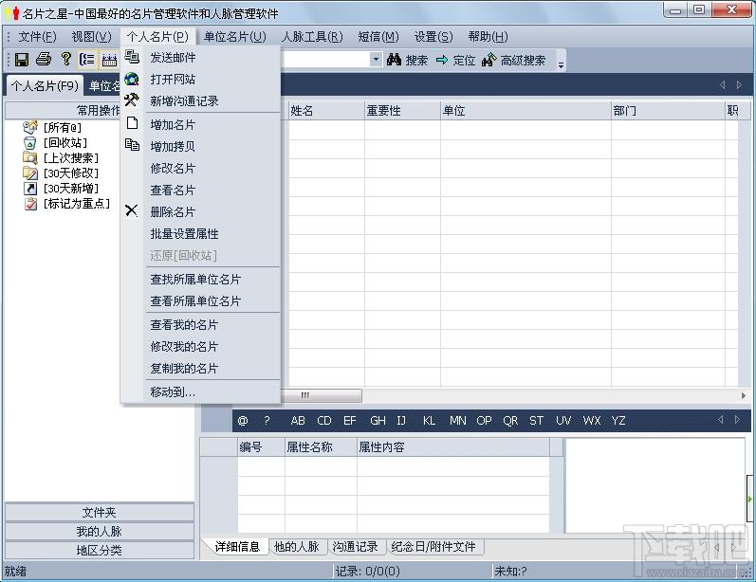Open the search box dropdown arrow
The height and width of the screenshot is (582, 756).
click(x=376, y=60)
